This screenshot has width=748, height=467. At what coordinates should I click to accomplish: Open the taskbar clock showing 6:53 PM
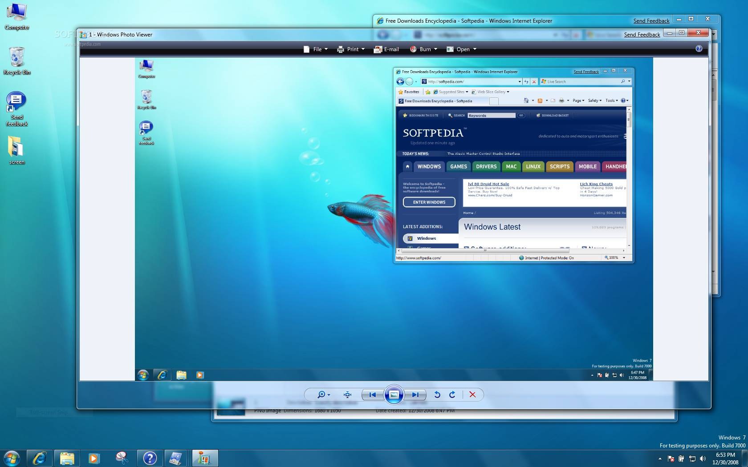click(725, 459)
